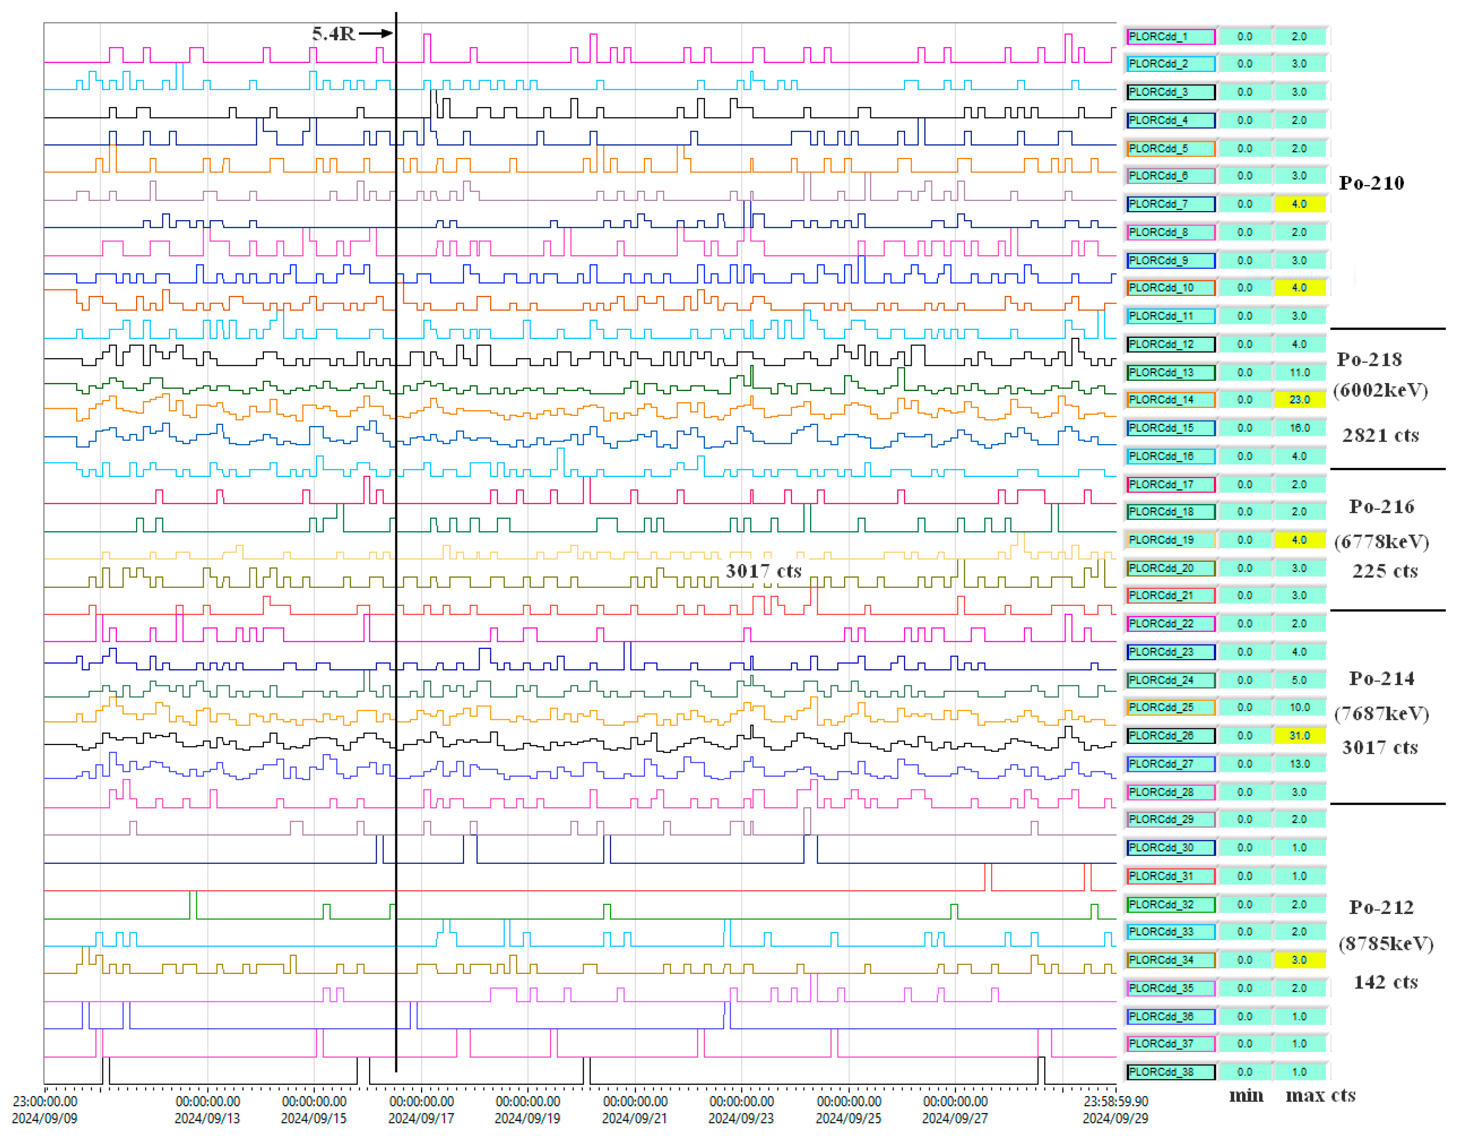This screenshot has height=1136, width=1463.
Task: Select the PLORCdd_7 channel legend entry
Action: coord(1170,204)
